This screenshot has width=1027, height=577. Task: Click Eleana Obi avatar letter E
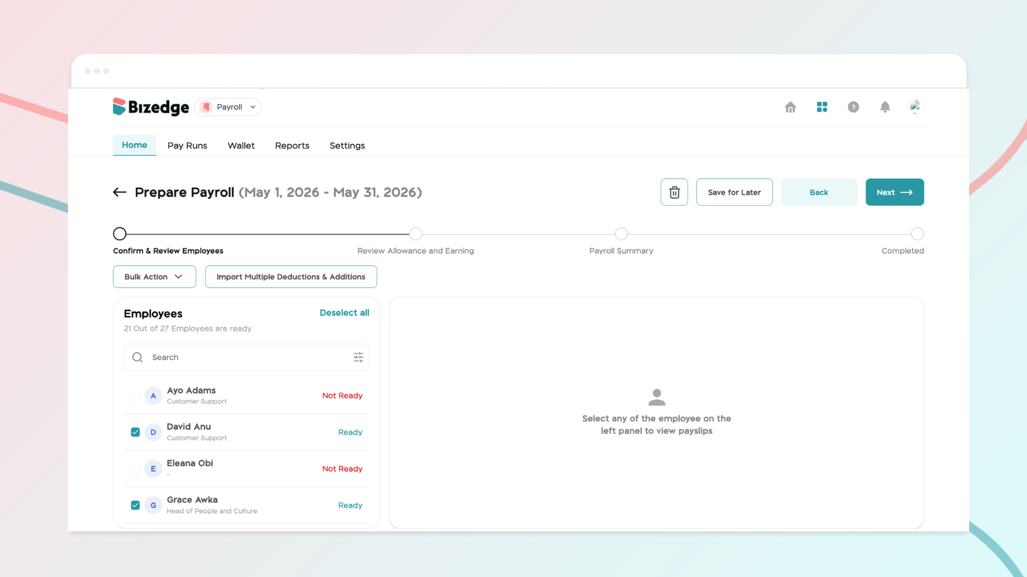(153, 469)
